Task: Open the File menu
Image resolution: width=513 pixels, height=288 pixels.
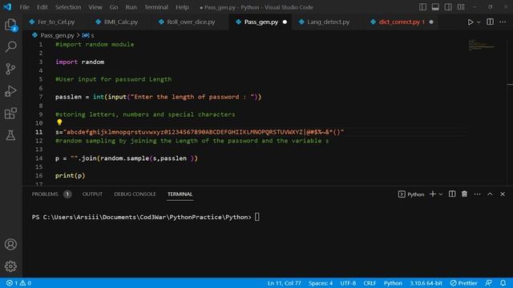Action: click(25, 7)
